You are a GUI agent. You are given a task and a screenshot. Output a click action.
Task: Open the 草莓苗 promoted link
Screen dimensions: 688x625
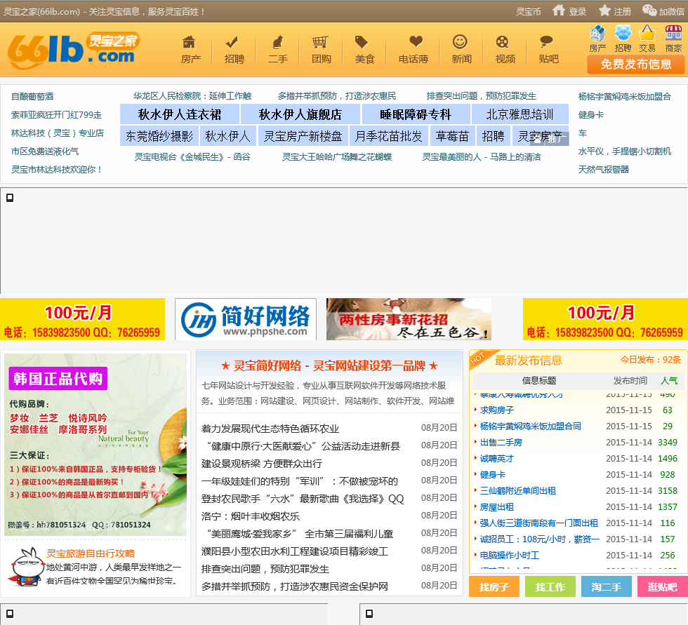pos(452,136)
